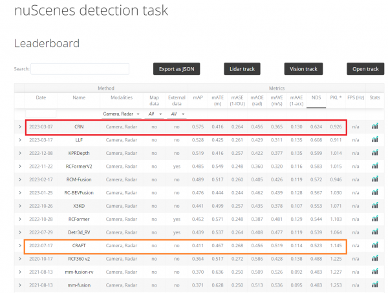
Task: Focus the leaderboard Search field
Action: pyautogui.click(x=80, y=69)
